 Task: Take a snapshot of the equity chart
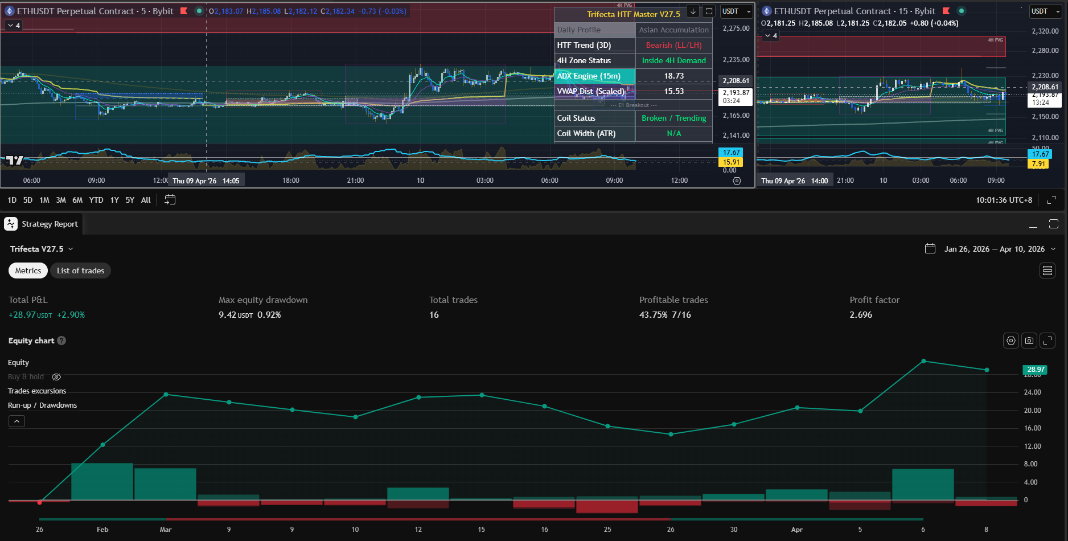1029,340
